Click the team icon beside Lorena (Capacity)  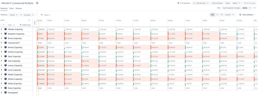tap(5, 65)
